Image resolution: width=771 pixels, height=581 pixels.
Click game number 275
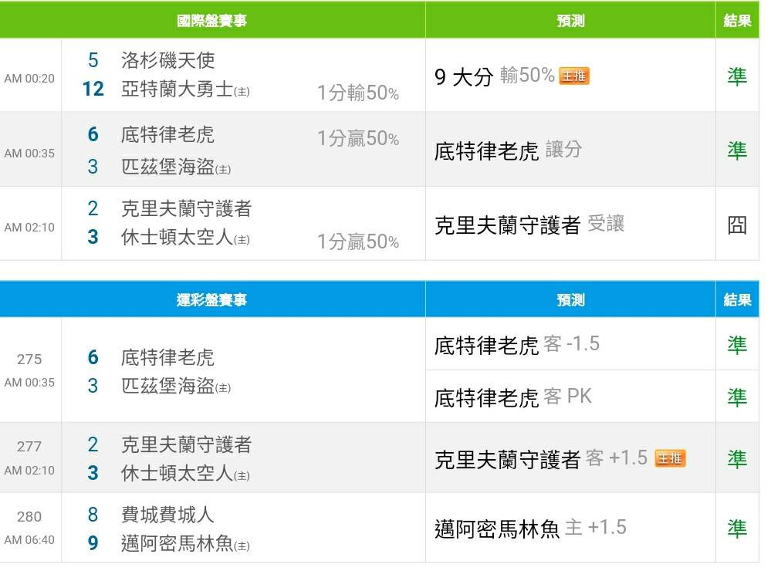pyautogui.click(x=29, y=360)
